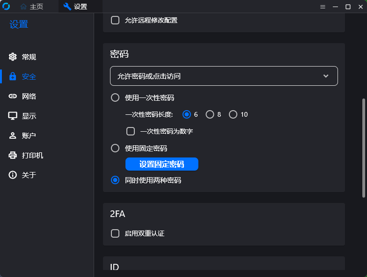367x277 pixels.
Task: Choose the 使用固定密码 radio option
Action: pyautogui.click(x=115, y=148)
